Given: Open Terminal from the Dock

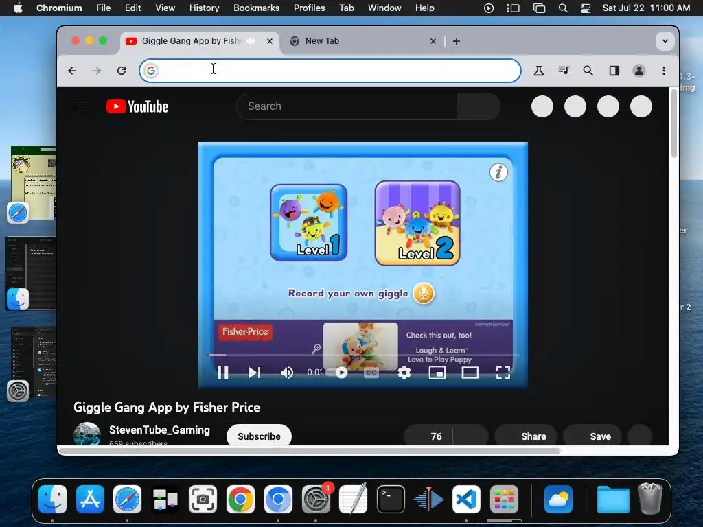Looking at the screenshot, I should click(x=391, y=500).
